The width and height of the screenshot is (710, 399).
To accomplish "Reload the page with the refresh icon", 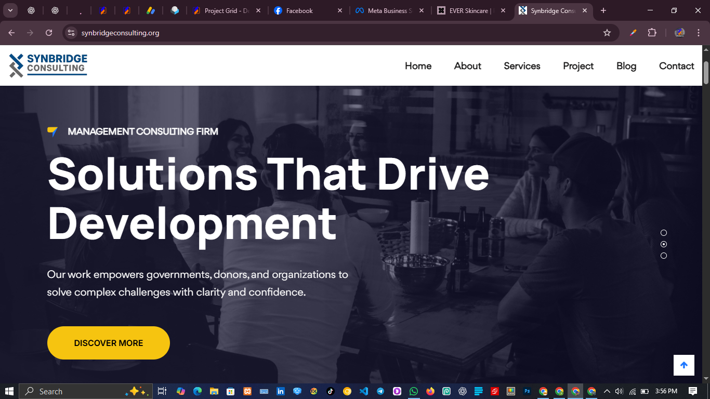I will [48, 32].
